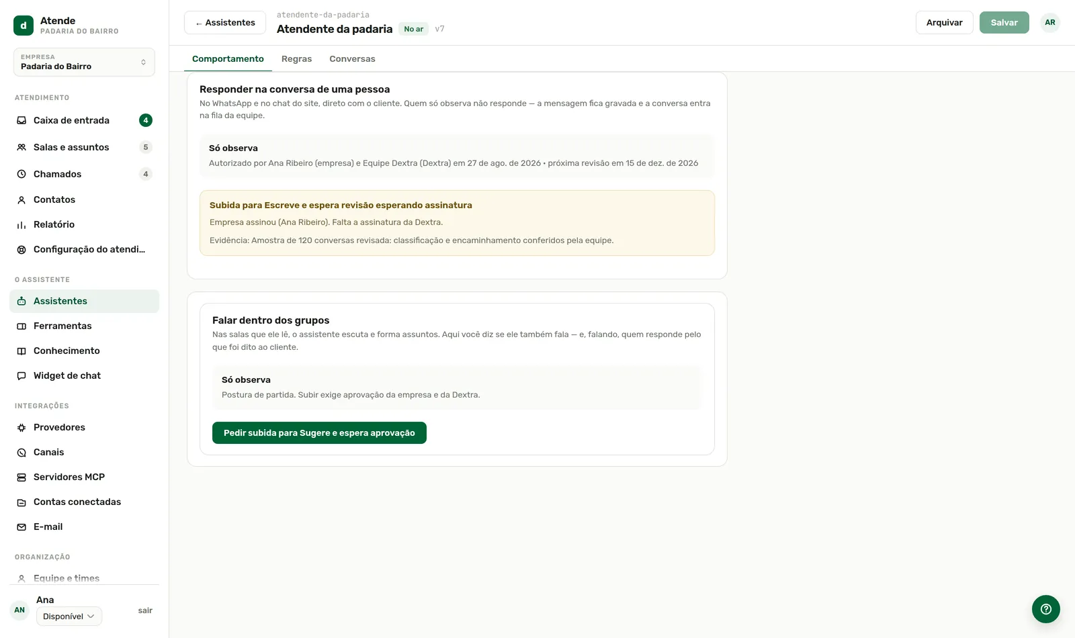Screen dimensions: 1075x638
Task: Click the Caixa de entrada inbox icon
Action: point(21,120)
